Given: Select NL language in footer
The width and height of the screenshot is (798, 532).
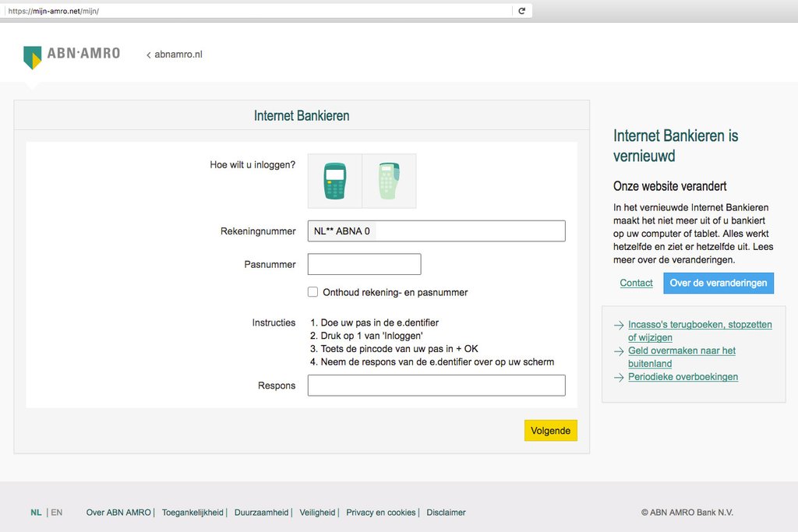Looking at the screenshot, I should coord(36,513).
